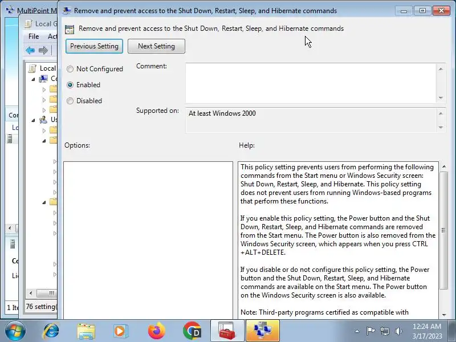Click Help text scroll down arrow

tap(444, 315)
